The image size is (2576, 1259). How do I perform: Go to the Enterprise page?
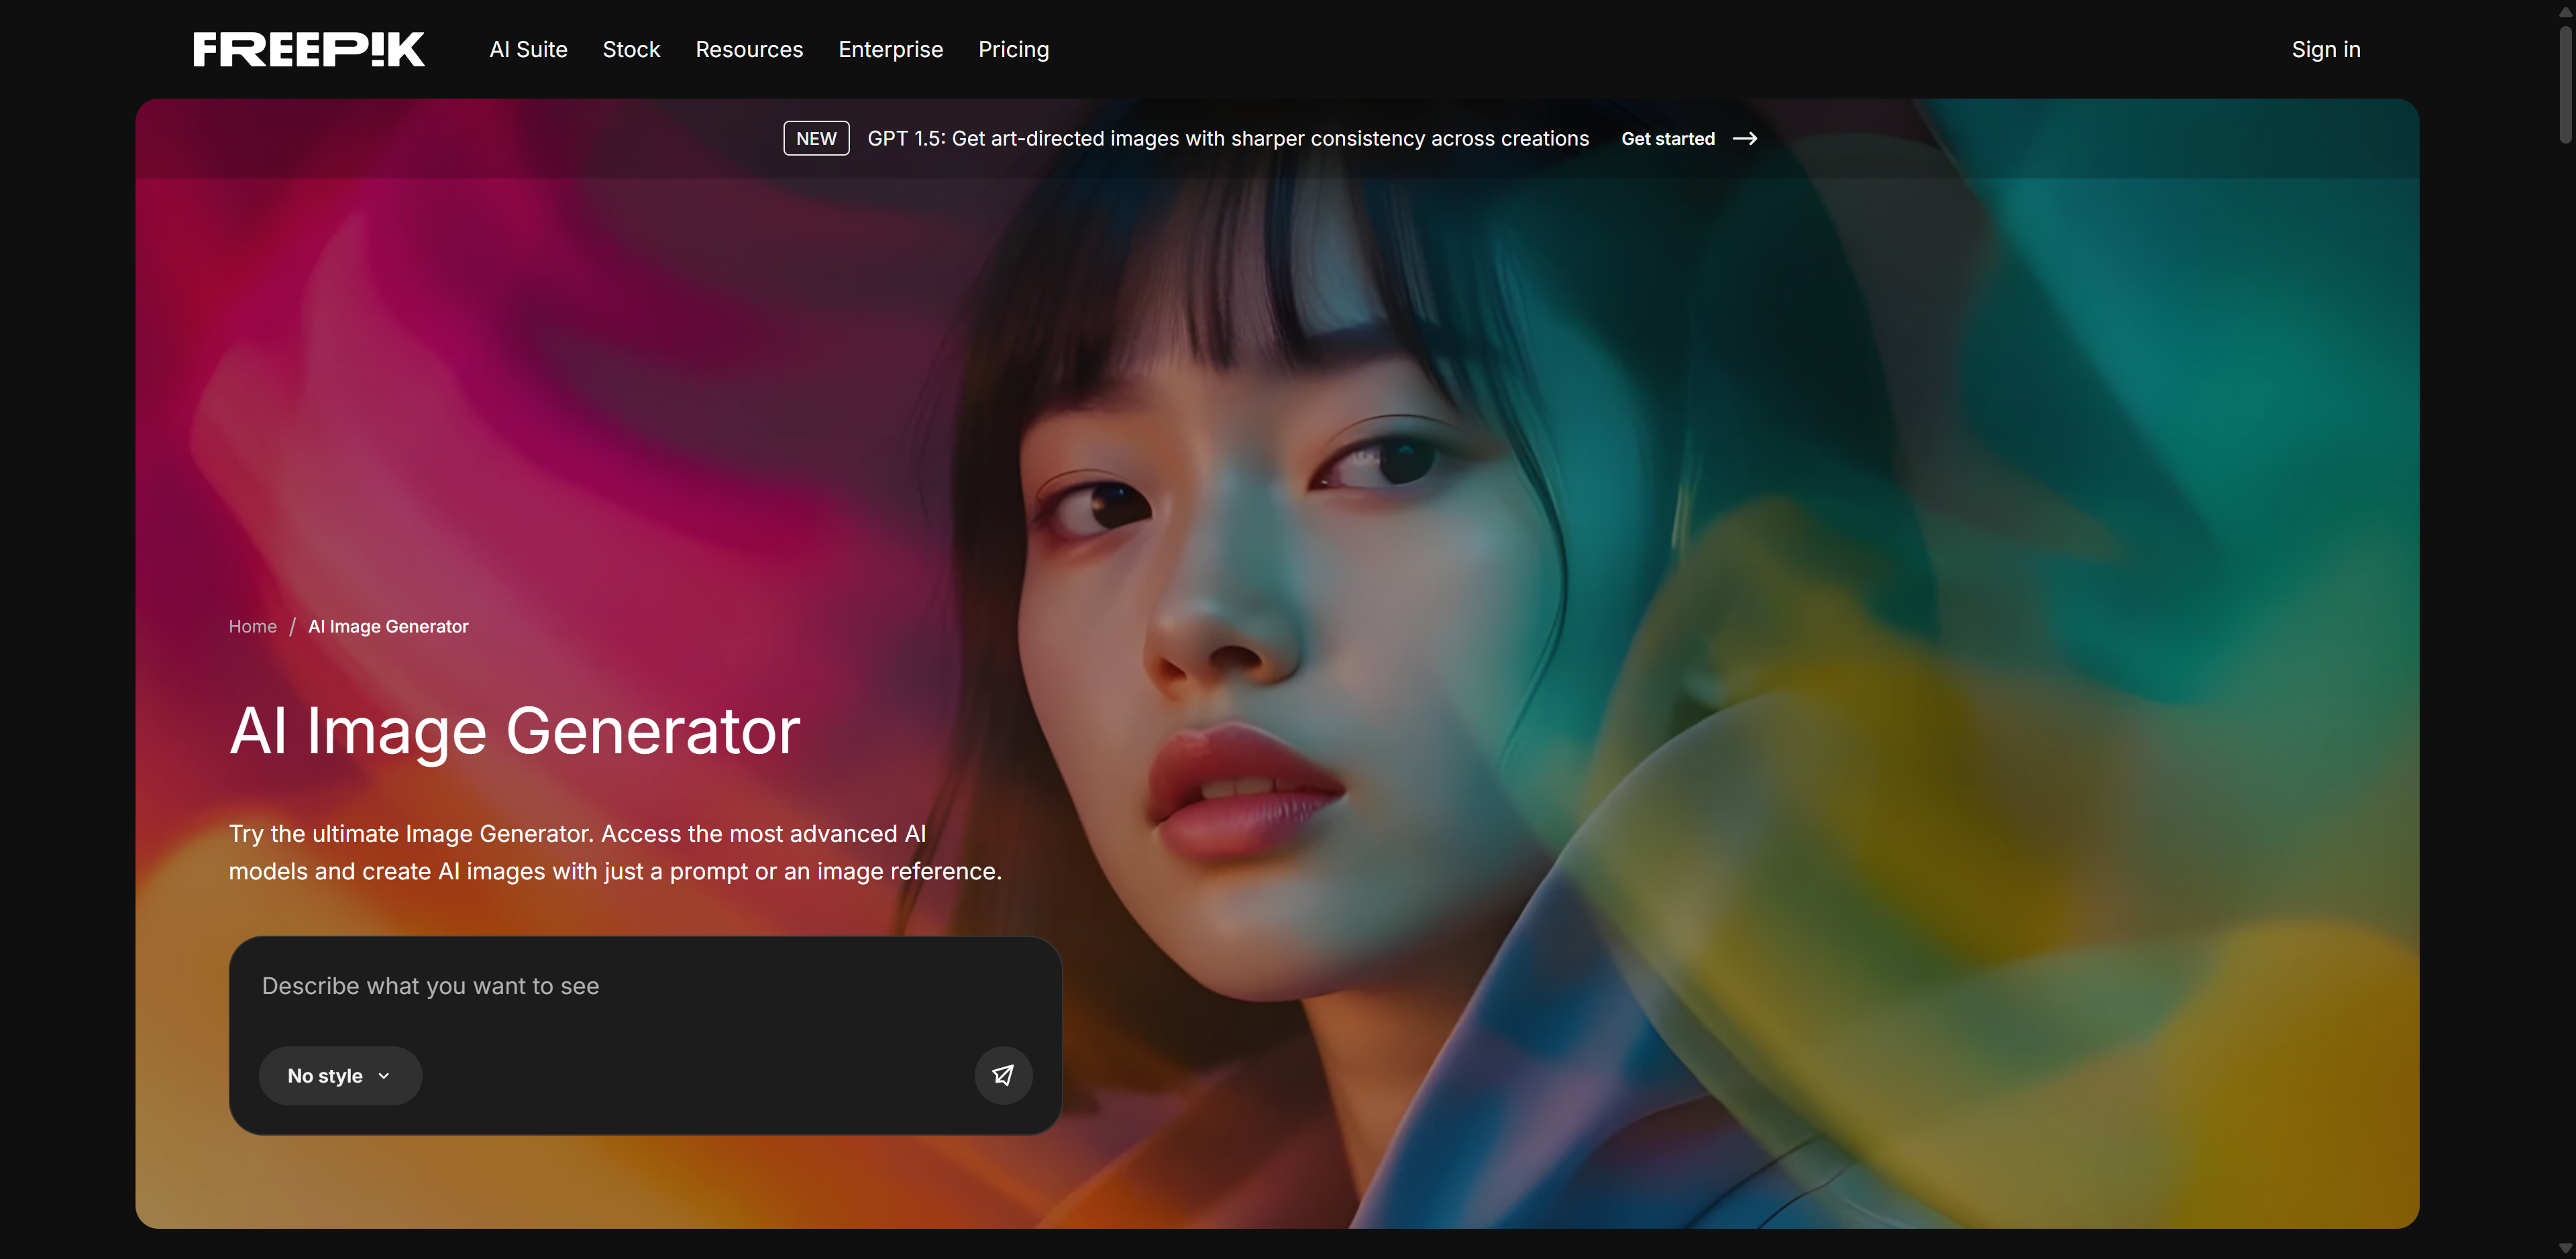coord(890,49)
